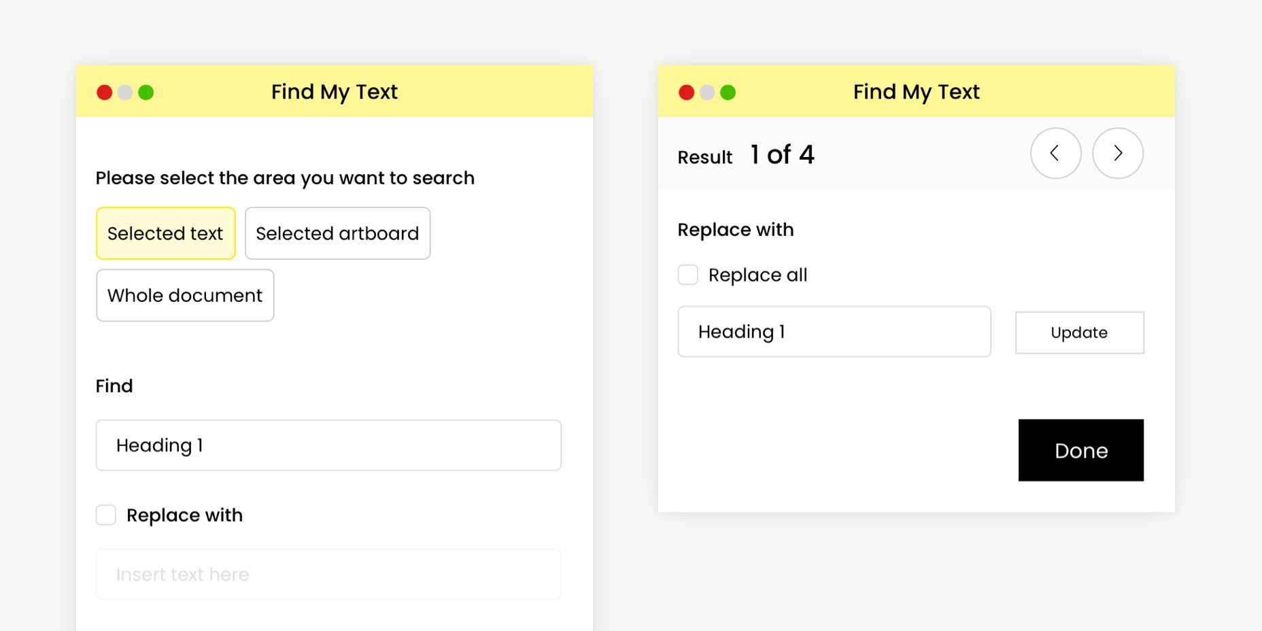Click the black Done button

[x=1080, y=450]
